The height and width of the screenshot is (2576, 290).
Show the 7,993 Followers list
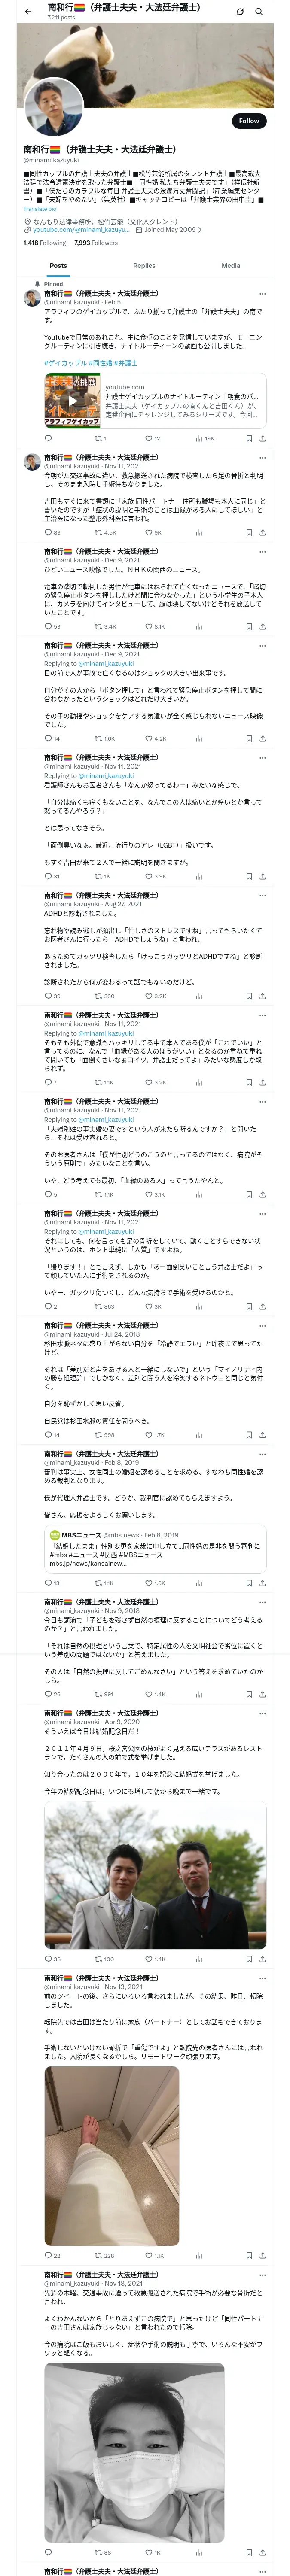[96, 243]
